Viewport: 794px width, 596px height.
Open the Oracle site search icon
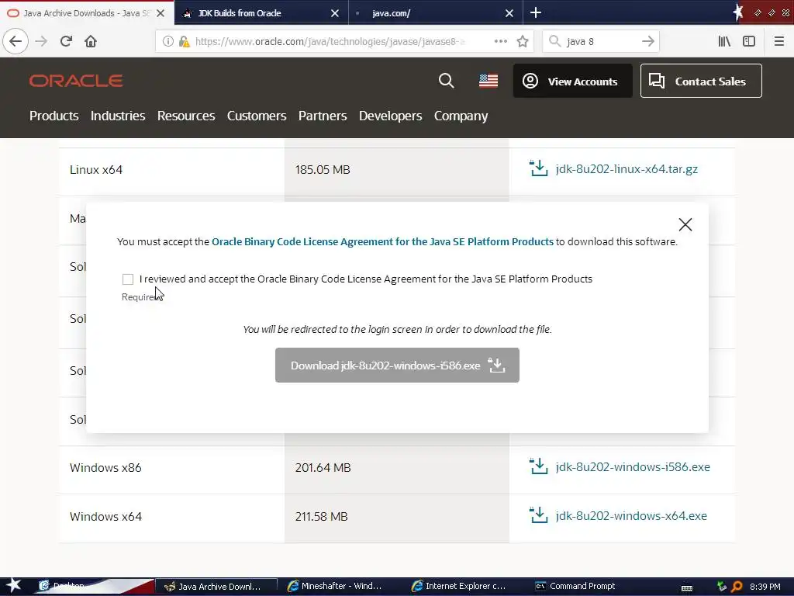446,81
